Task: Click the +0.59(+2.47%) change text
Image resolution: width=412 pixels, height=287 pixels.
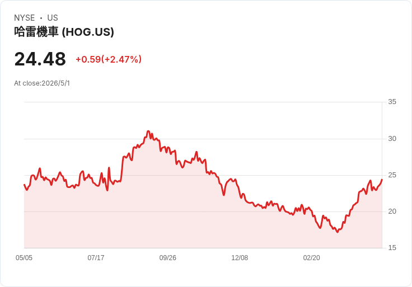Action: tap(109, 59)
